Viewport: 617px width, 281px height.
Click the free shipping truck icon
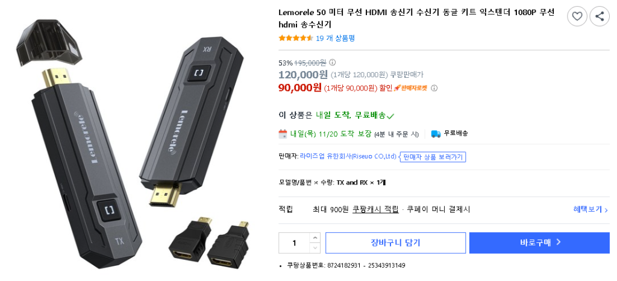436,134
